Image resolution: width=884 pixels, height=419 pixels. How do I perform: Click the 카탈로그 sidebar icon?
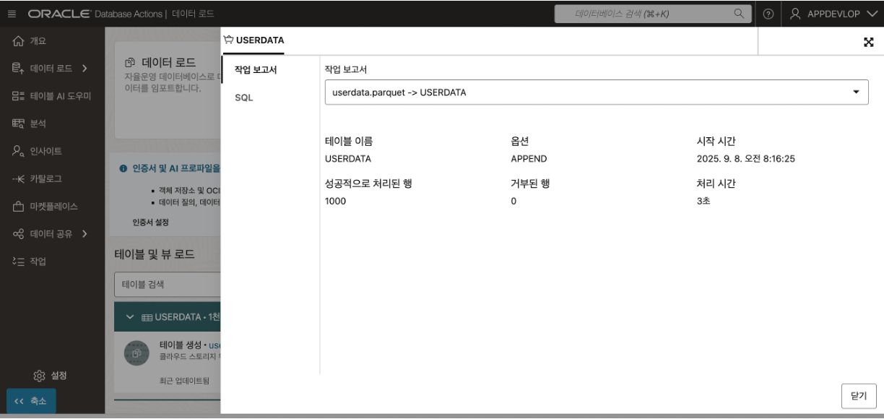point(18,178)
